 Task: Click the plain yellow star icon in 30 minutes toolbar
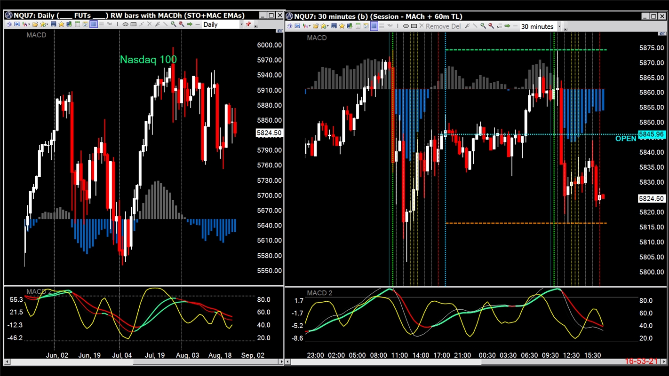(x=342, y=26)
